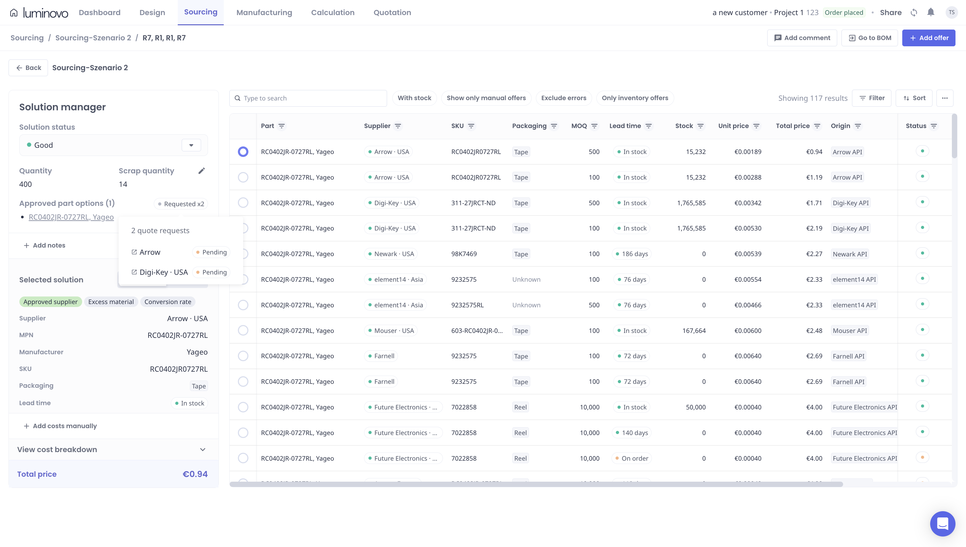The image size is (966, 547).
Task: Edit quantities using the pencil icon
Action: click(x=202, y=170)
